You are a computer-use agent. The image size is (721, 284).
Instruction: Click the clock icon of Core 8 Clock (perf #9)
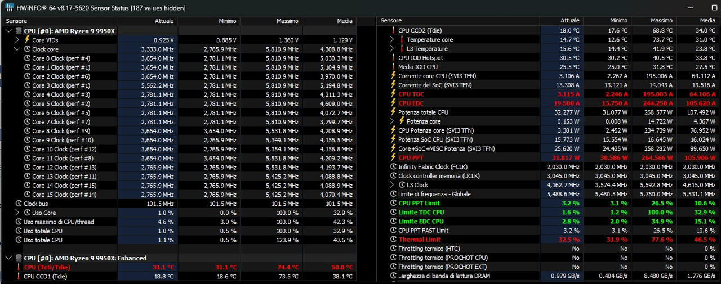coord(27,131)
